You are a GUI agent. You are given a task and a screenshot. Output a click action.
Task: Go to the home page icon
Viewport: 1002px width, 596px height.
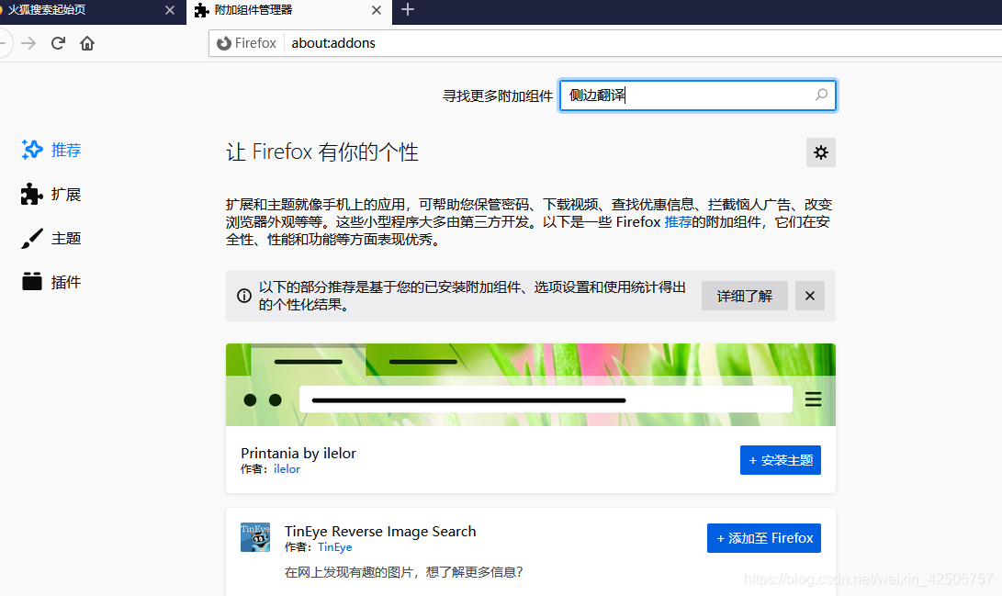(x=87, y=43)
